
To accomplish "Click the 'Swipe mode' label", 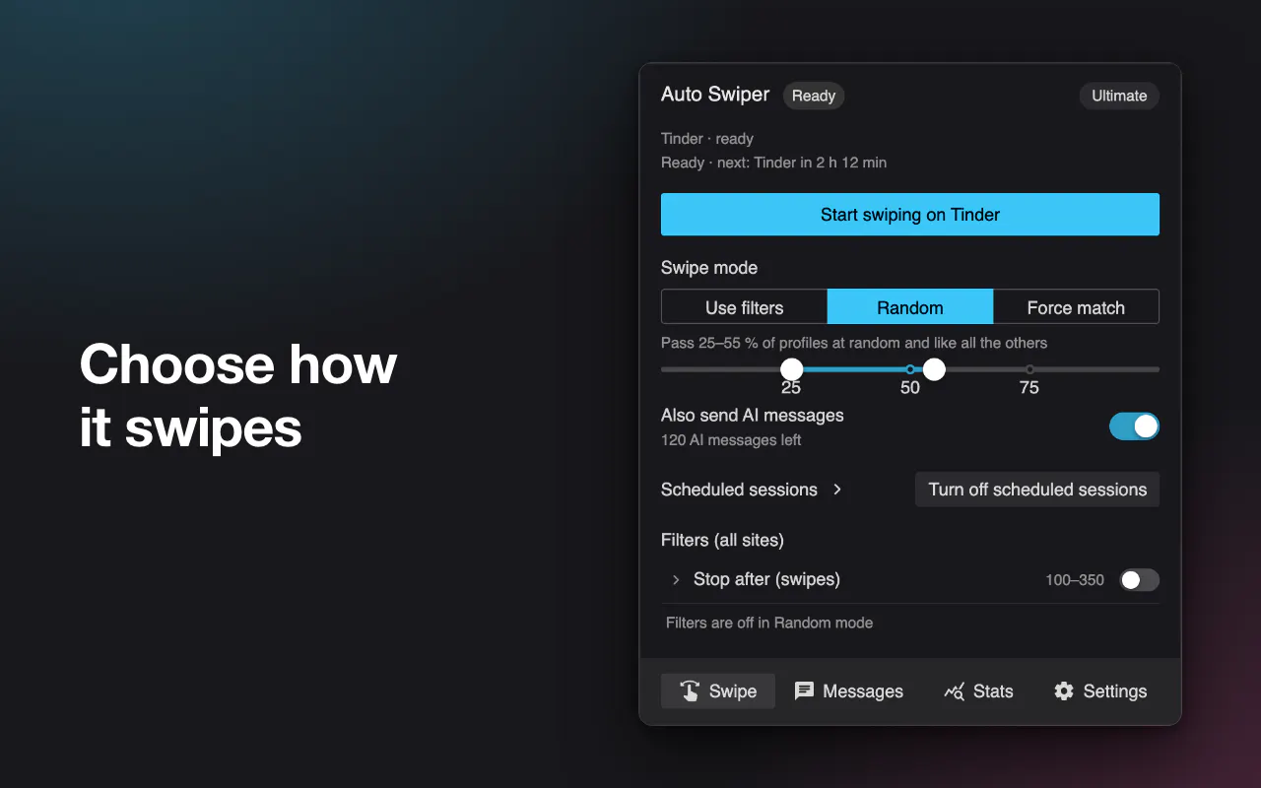I will (709, 268).
